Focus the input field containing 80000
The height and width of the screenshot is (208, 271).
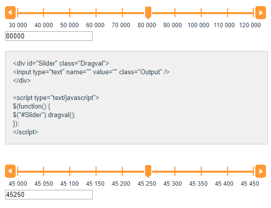coord(49,36)
